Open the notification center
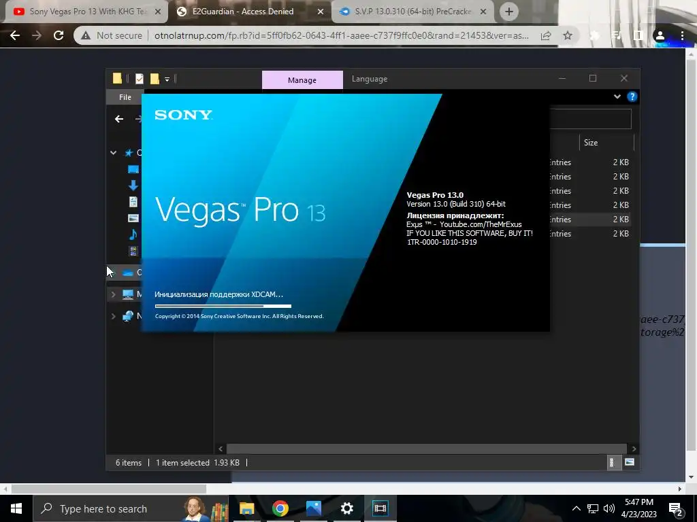Image resolution: width=697 pixels, height=522 pixels. (x=676, y=509)
